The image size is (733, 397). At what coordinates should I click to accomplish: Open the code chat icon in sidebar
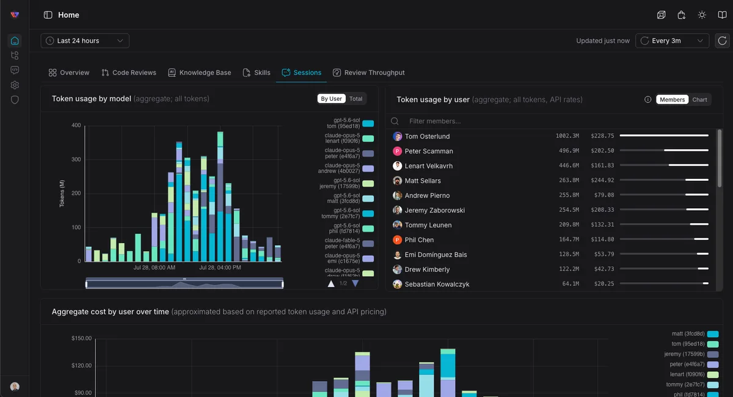(15, 70)
